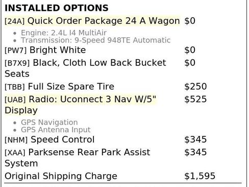Click the $1,595 shipping charge amount
This screenshot has height=187, width=249.
pyautogui.click(x=200, y=176)
